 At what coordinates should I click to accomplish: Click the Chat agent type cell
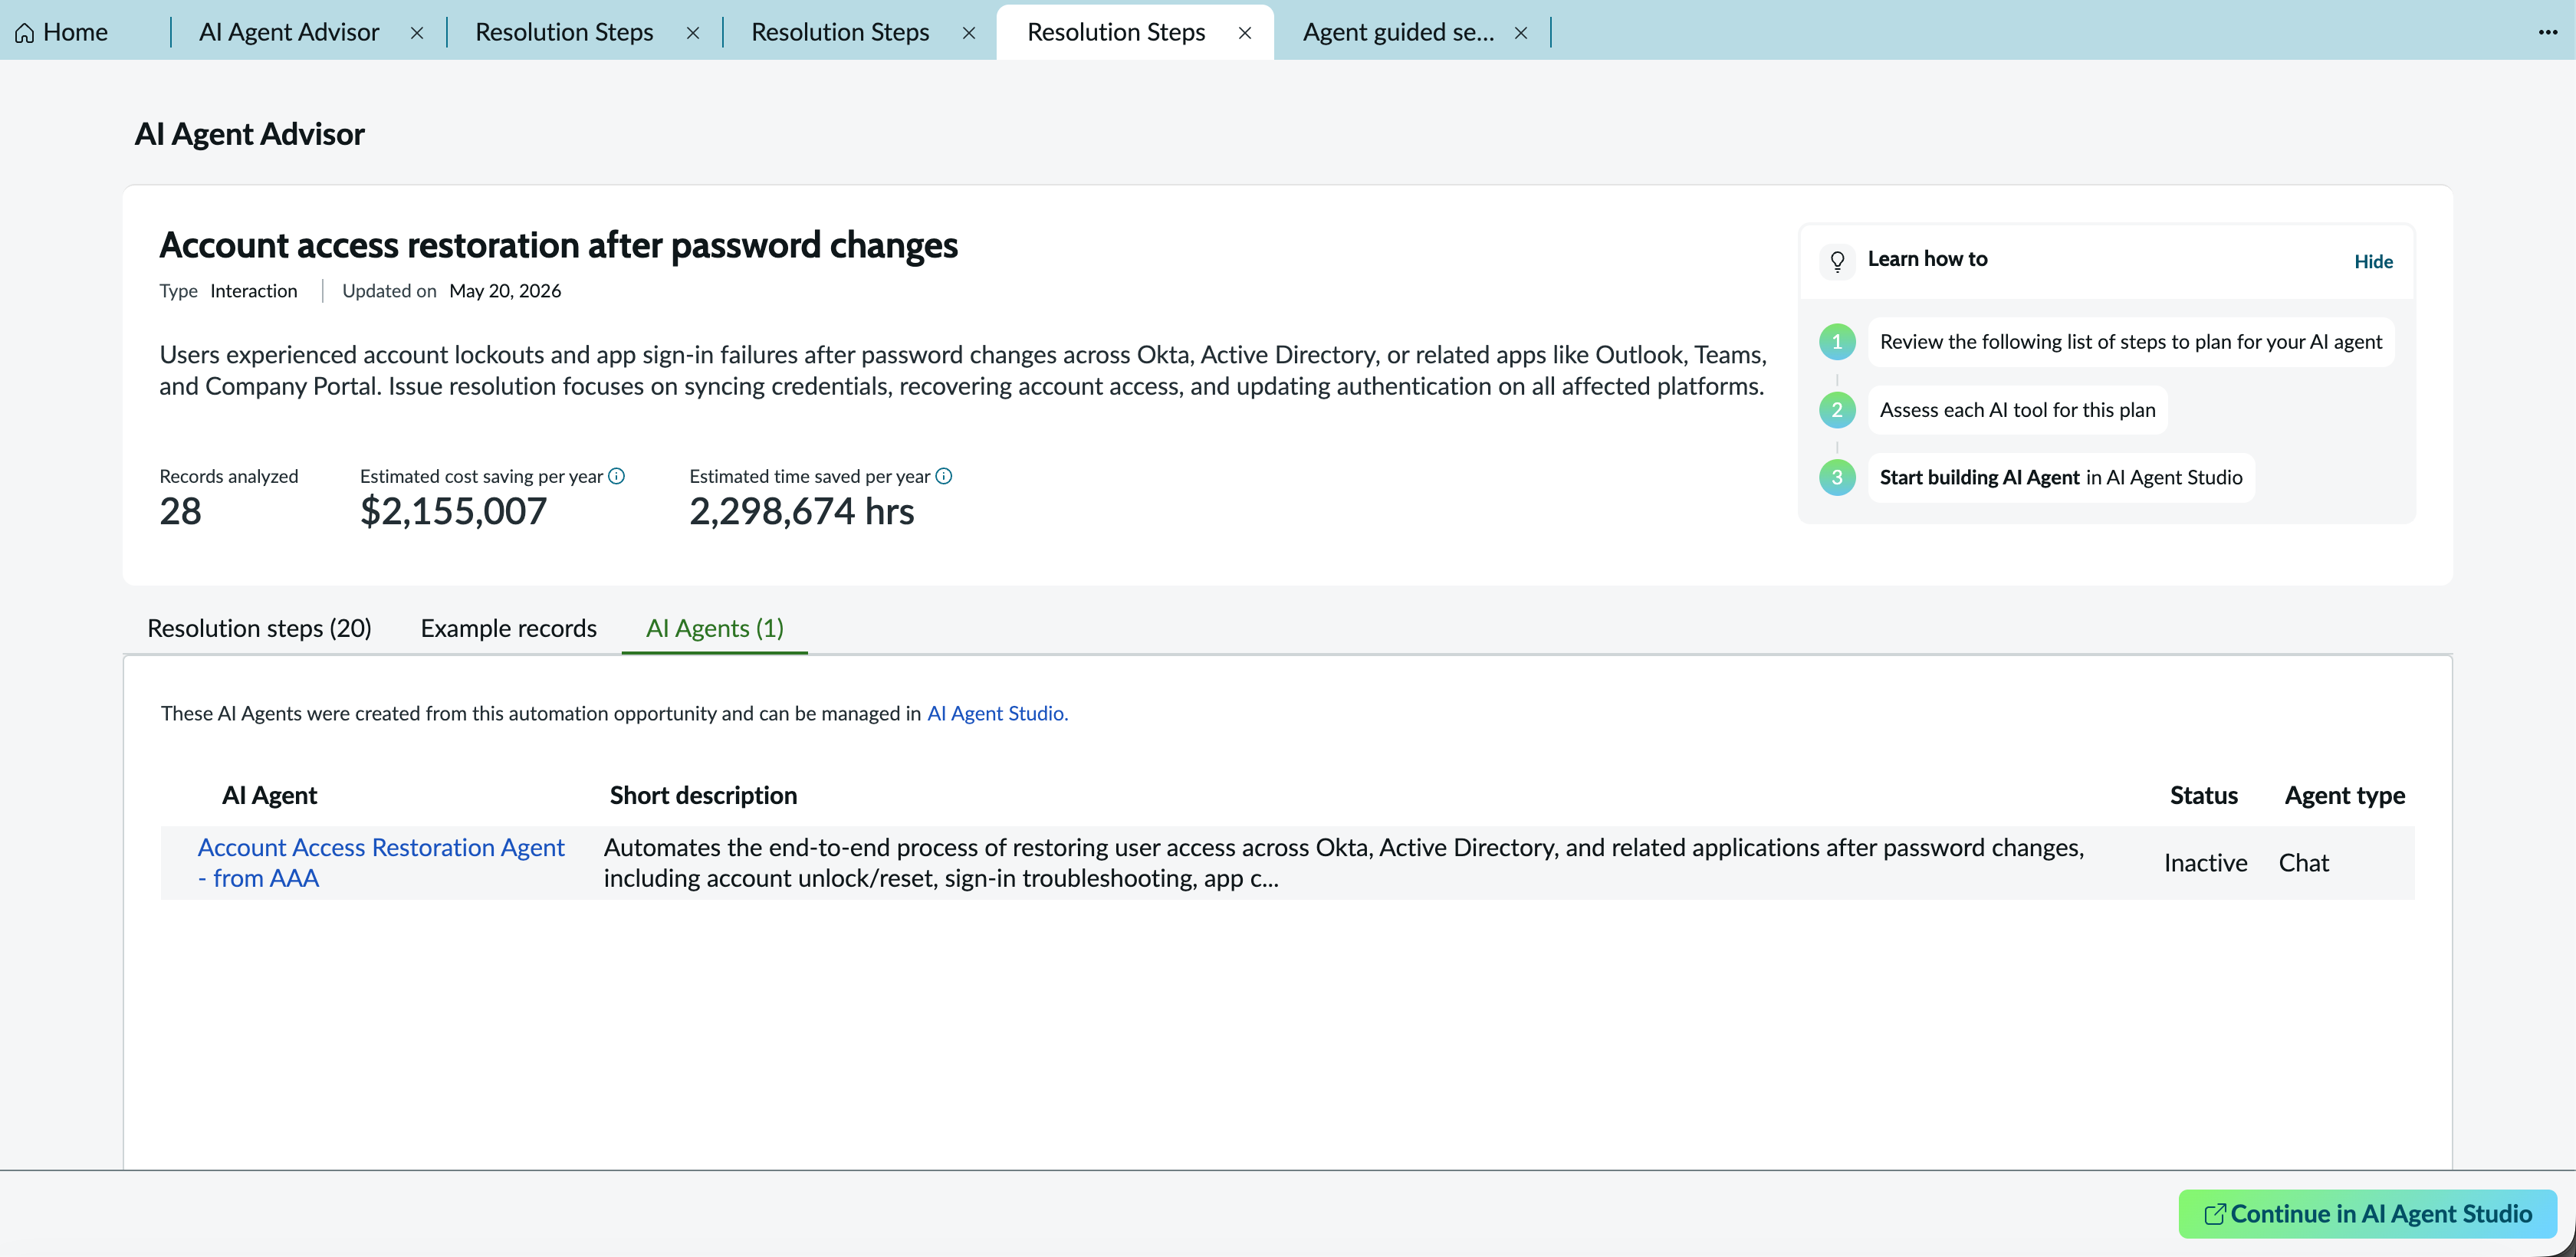2303,862
